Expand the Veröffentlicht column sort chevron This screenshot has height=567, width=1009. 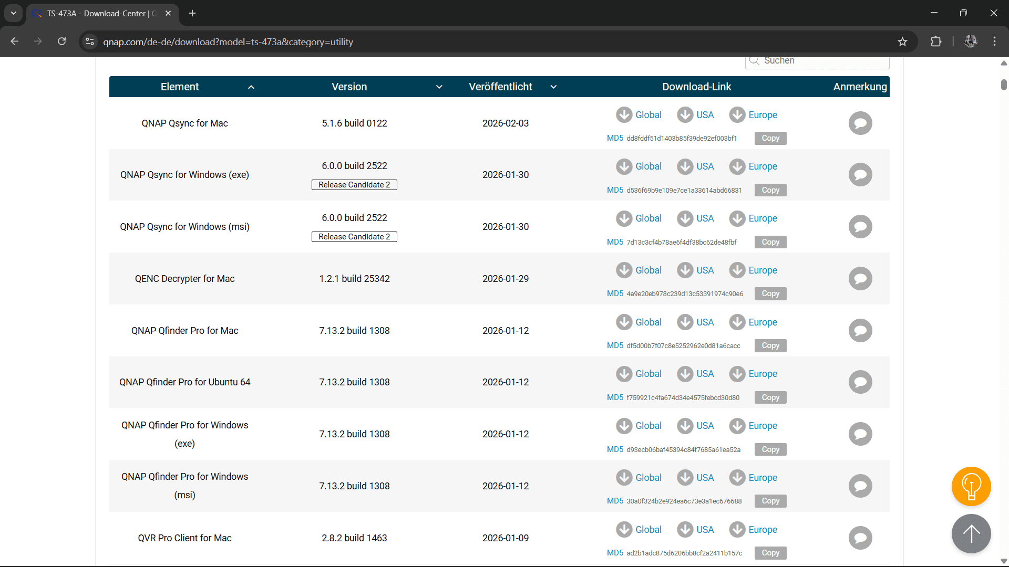click(x=553, y=87)
